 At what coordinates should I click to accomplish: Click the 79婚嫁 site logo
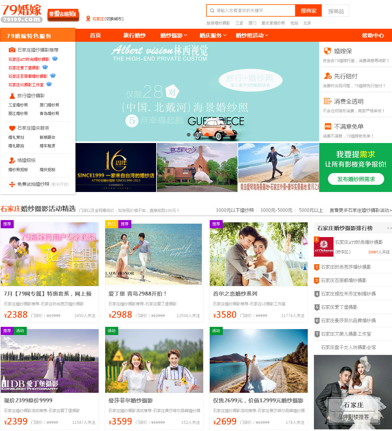click(x=22, y=13)
